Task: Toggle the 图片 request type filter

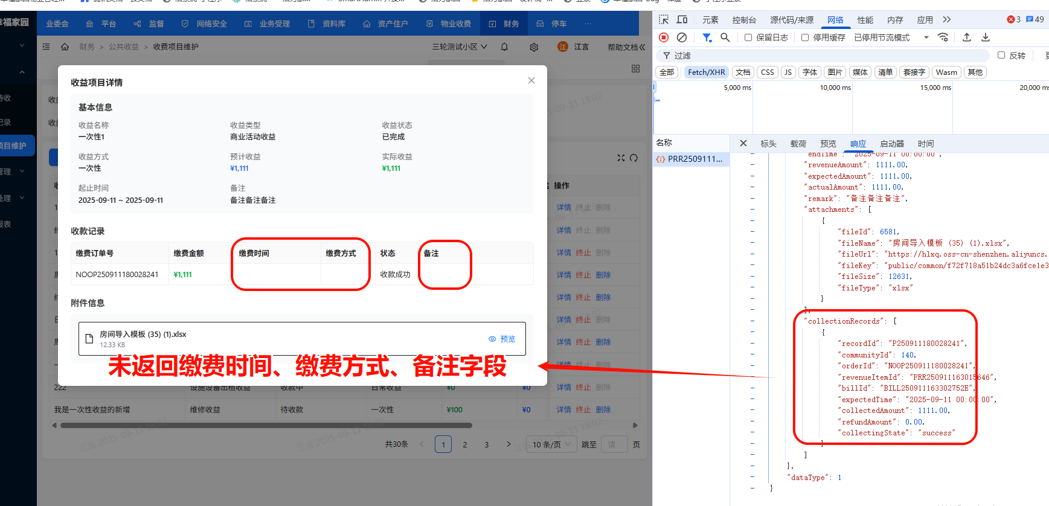Action: click(x=835, y=72)
